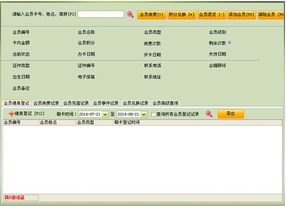Click the 会员名称 label
The width and height of the screenshot is (286, 206).
[86, 32]
